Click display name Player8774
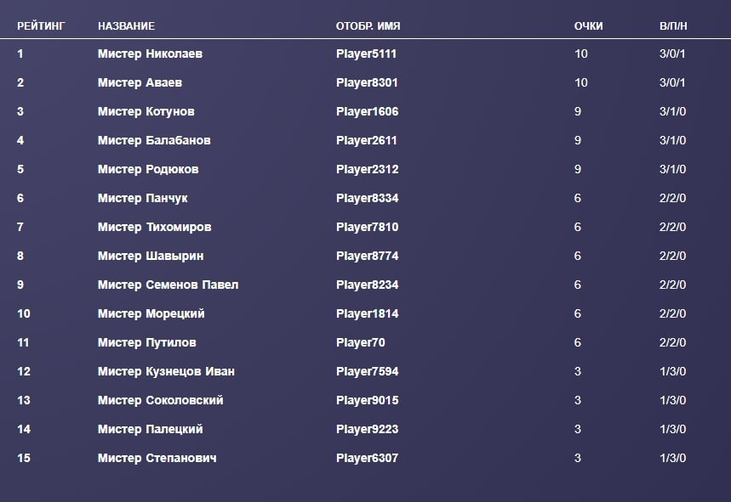Image resolution: width=731 pixels, height=502 pixels. pyautogui.click(x=367, y=256)
